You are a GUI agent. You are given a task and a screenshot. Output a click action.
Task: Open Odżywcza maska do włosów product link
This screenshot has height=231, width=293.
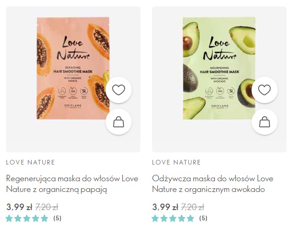213,184
